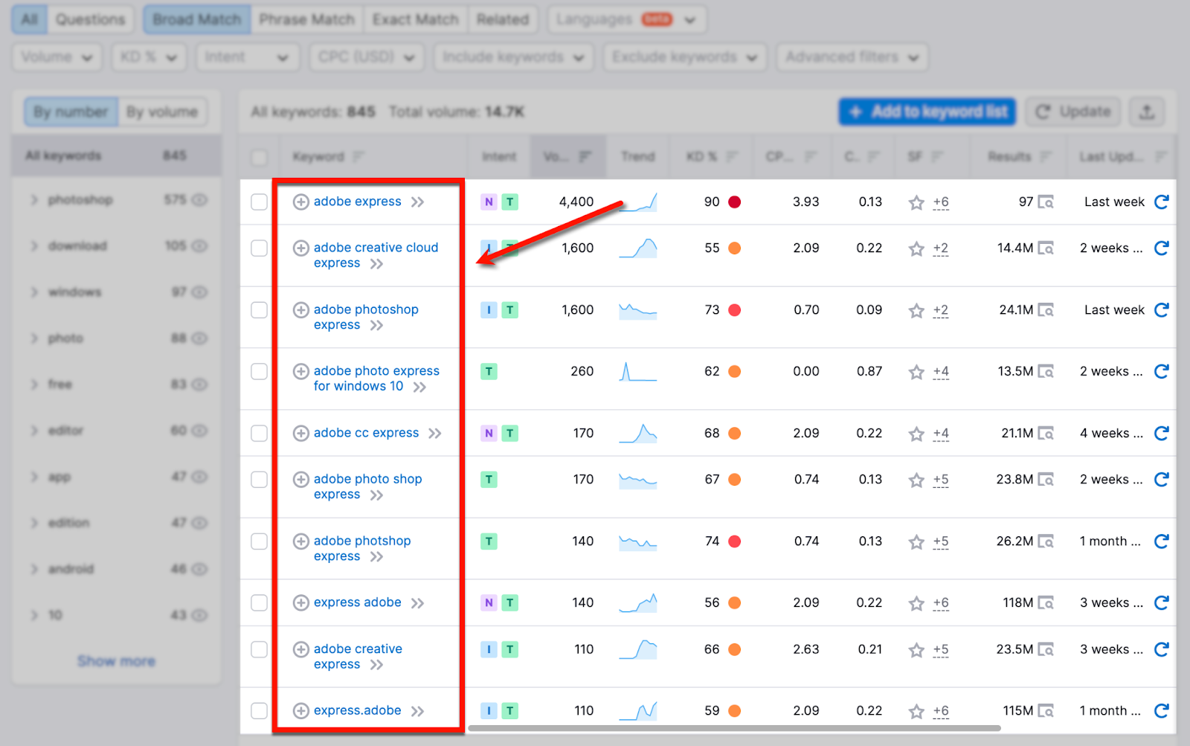Check 'adobe photo express for windows 10' row
This screenshot has height=746, width=1190.
(x=259, y=371)
